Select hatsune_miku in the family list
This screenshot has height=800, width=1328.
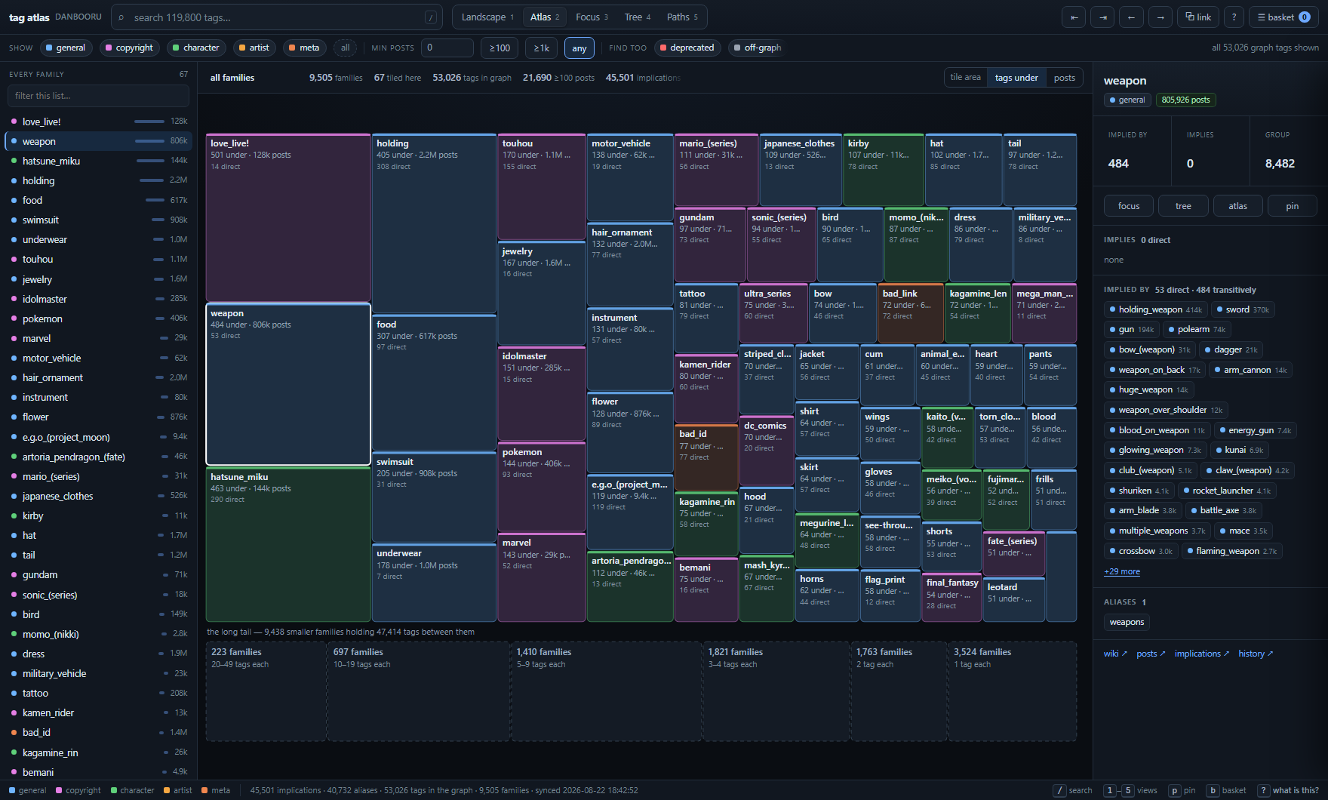pyautogui.click(x=98, y=161)
